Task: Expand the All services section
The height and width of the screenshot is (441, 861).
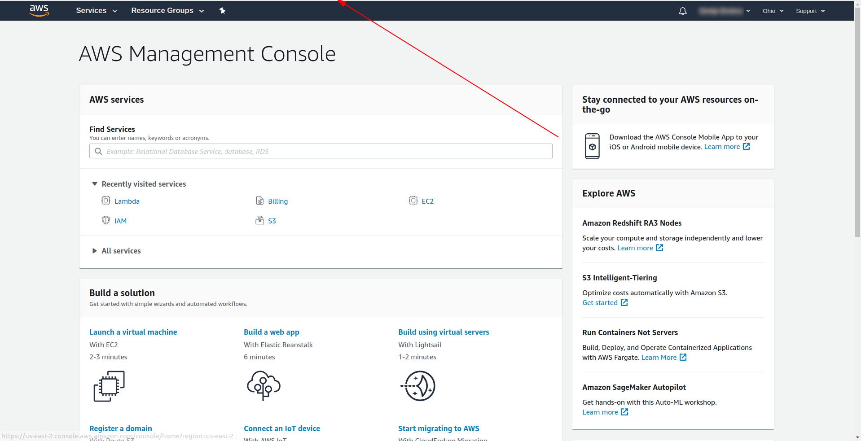Action: click(95, 251)
